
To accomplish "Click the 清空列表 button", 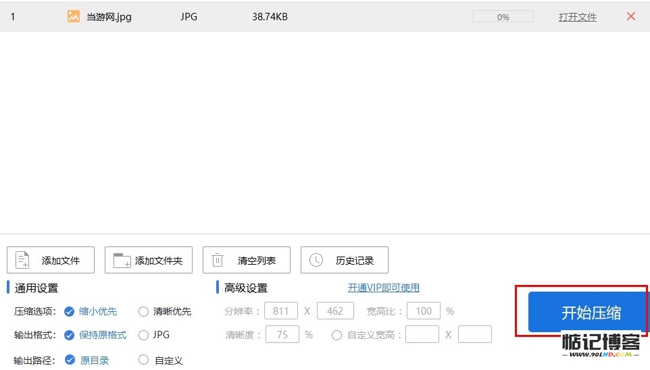I will [x=246, y=260].
